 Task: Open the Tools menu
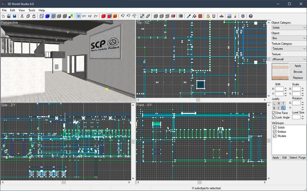point(32,10)
